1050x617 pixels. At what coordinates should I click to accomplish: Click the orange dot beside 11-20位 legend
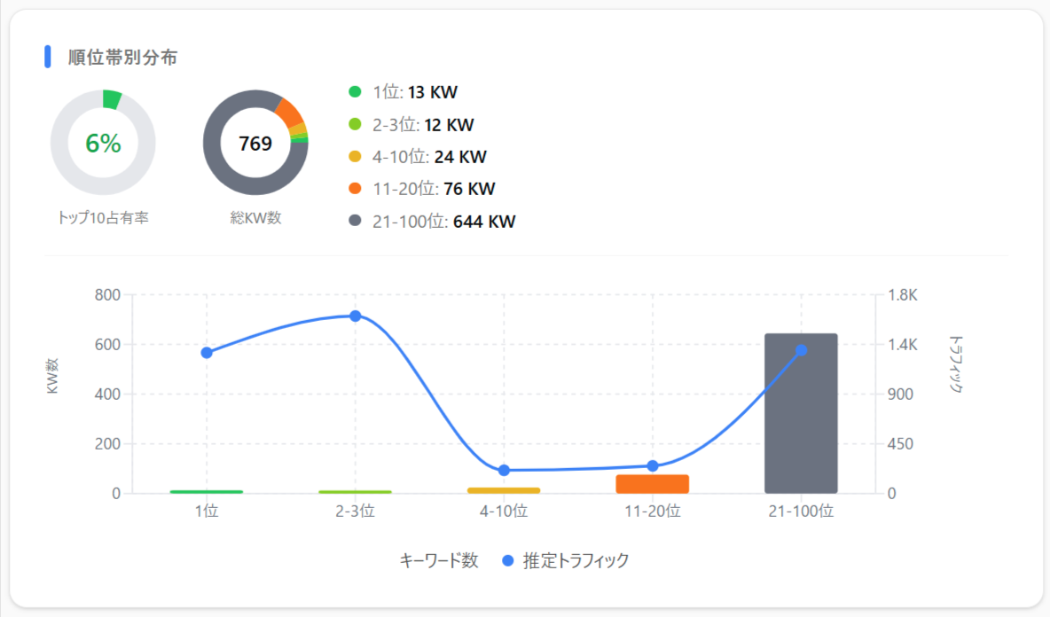pyautogui.click(x=356, y=189)
